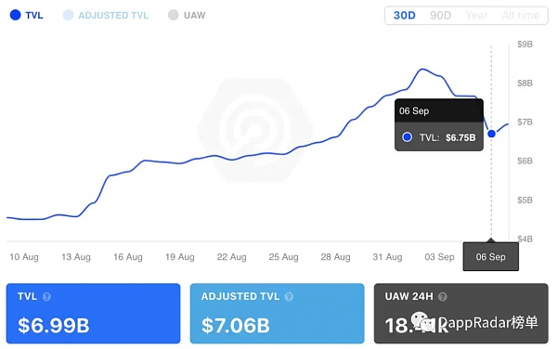557x349 pixels.
Task: Toggle the UAW series in legend
Action: 187,15
